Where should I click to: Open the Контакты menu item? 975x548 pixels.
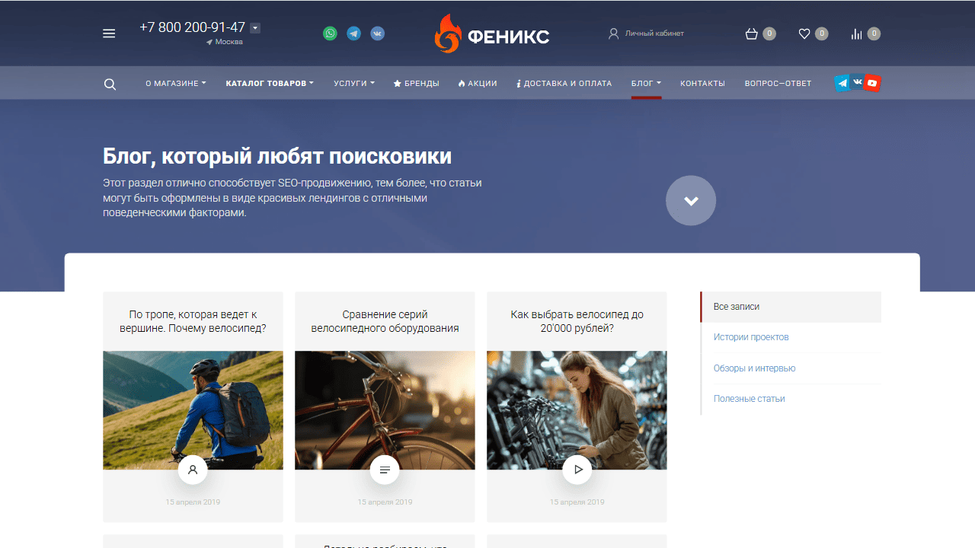702,84
